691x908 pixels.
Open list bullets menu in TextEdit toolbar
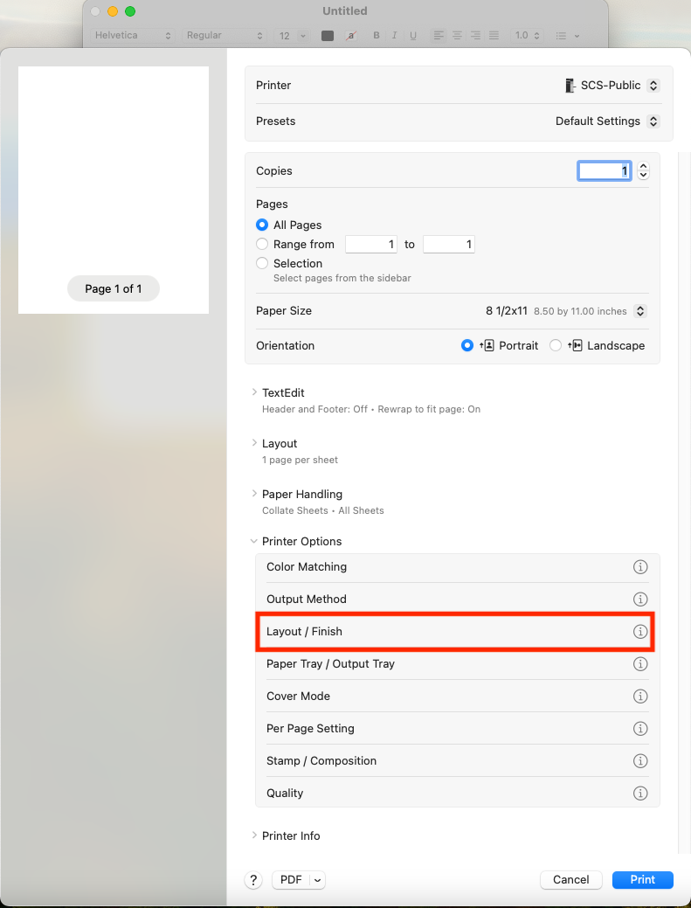567,36
